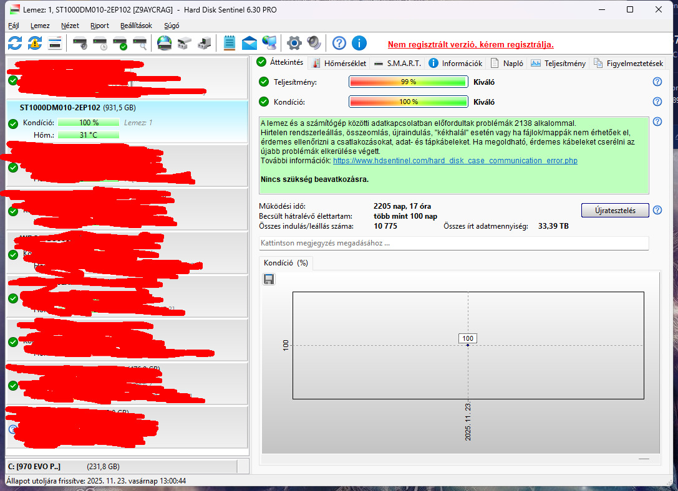Image resolution: width=678 pixels, height=491 pixels.
Task: Click the globe over disk toolbar icon
Action: tap(164, 43)
